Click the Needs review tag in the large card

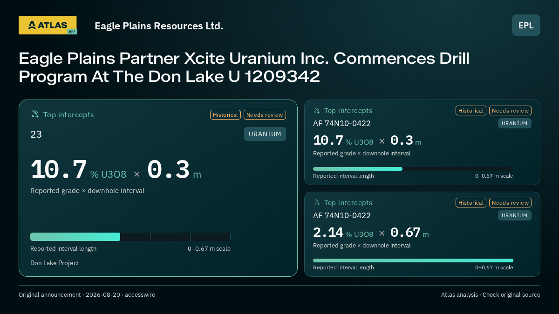click(x=265, y=114)
